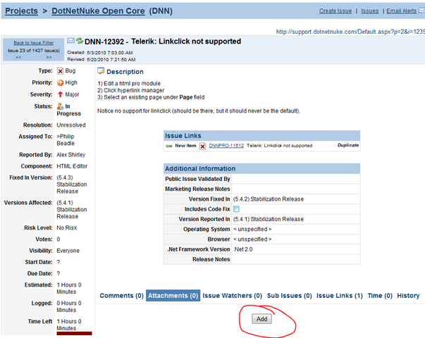Image resolution: width=425 pixels, height=338 pixels.
Task: Open the Projects breadcrumb link
Action: (21, 11)
